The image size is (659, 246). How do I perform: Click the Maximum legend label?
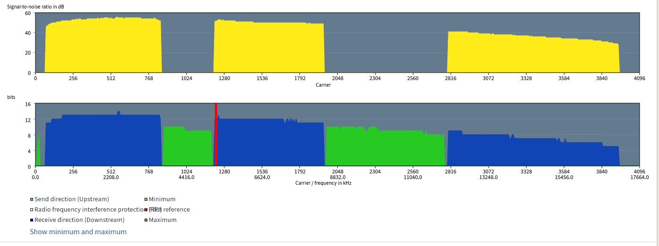pos(163,220)
